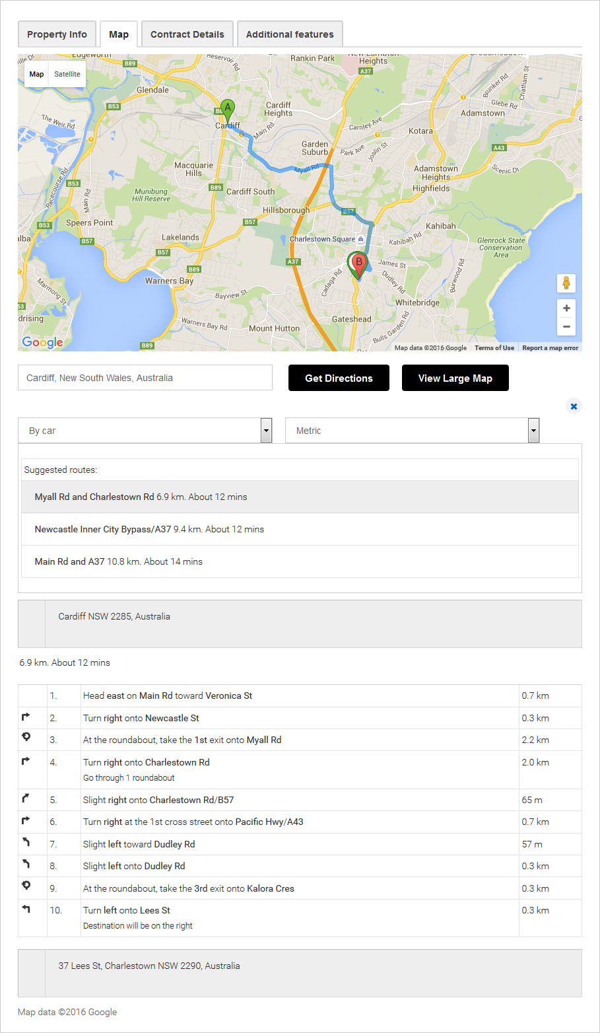Click Report a map error link
Image resolution: width=600 pixels, height=1033 pixels.
click(550, 347)
